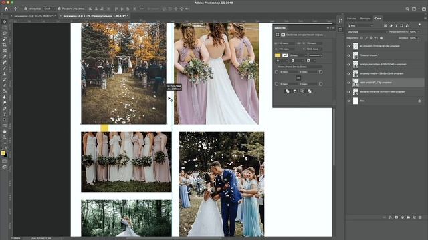Viewport: 428px width, 240px height.
Task: Open the layer filter kind dropdown
Action: (x=360, y=25)
